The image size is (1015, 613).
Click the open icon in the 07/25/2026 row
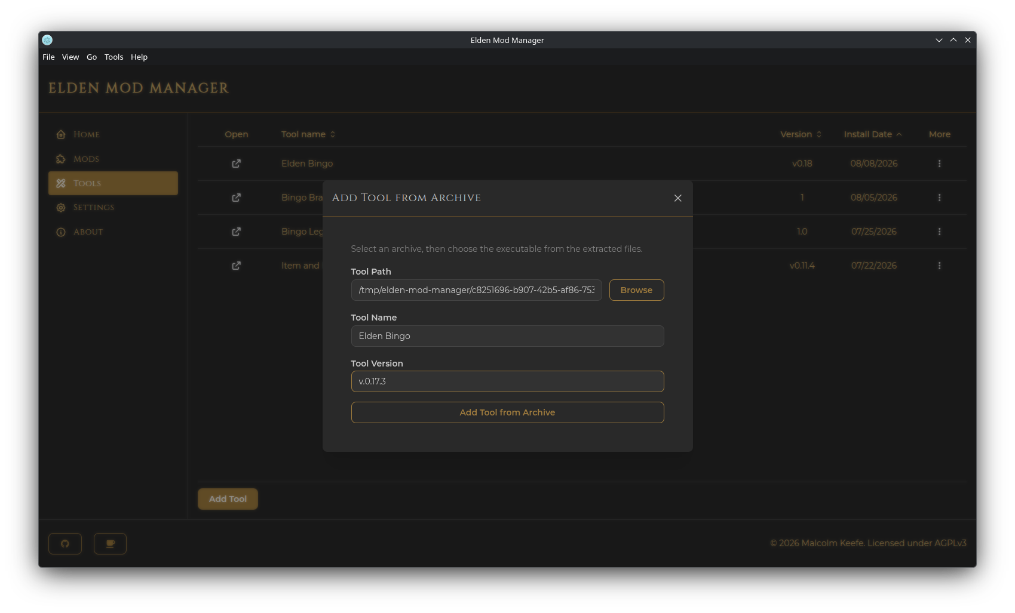pyautogui.click(x=237, y=232)
